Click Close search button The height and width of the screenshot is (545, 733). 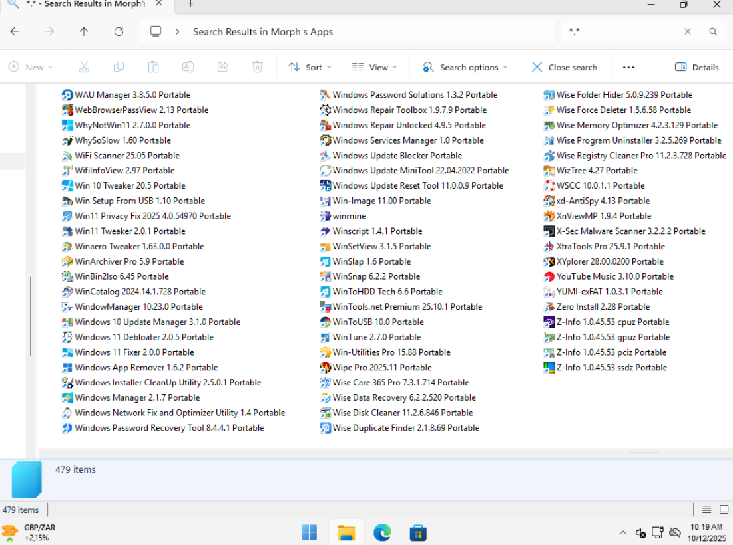pyautogui.click(x=564, y=67)
